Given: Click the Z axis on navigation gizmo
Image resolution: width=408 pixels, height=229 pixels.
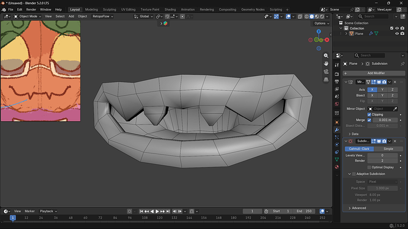Looking at the screenshot, I should coord(319,31).
